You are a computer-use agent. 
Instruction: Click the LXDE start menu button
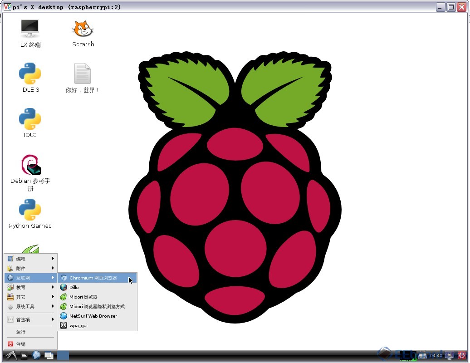point(10,355)
